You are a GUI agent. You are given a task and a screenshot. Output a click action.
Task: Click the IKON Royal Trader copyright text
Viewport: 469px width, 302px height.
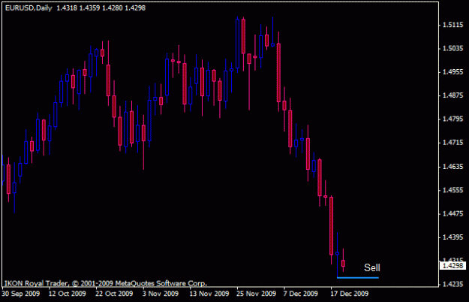(x=105, y=283)
